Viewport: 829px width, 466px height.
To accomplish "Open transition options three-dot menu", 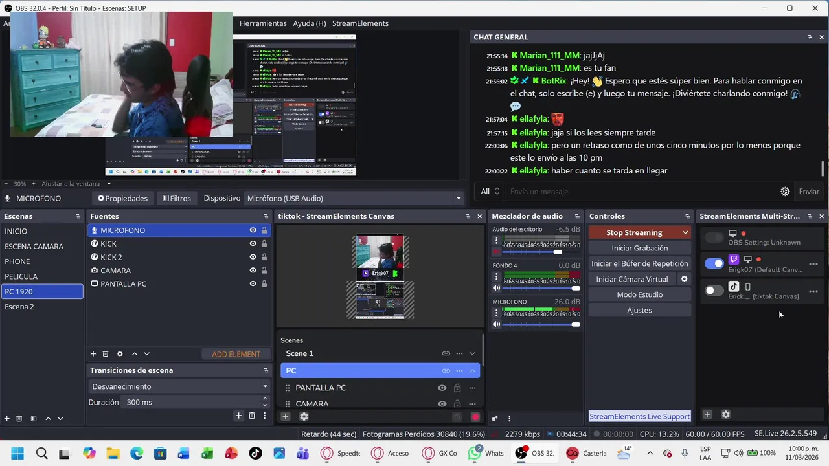I will [264, 416].
